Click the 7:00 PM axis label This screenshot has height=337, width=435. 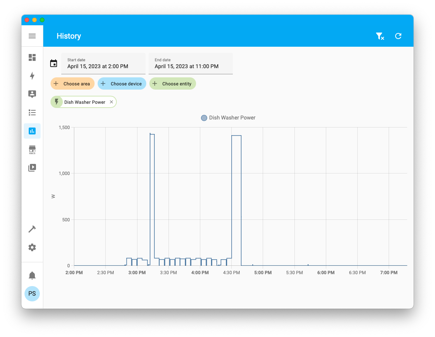pos(389,273)
